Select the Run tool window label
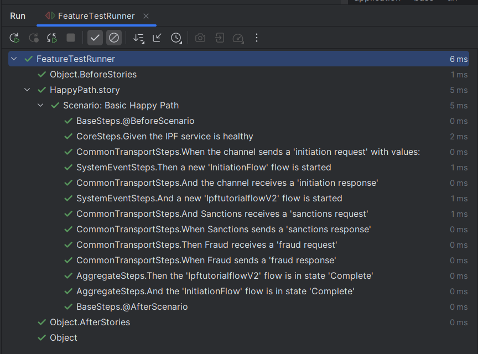Image resolution: width=478 pixels, height=354 pixels. coord(17,16)
